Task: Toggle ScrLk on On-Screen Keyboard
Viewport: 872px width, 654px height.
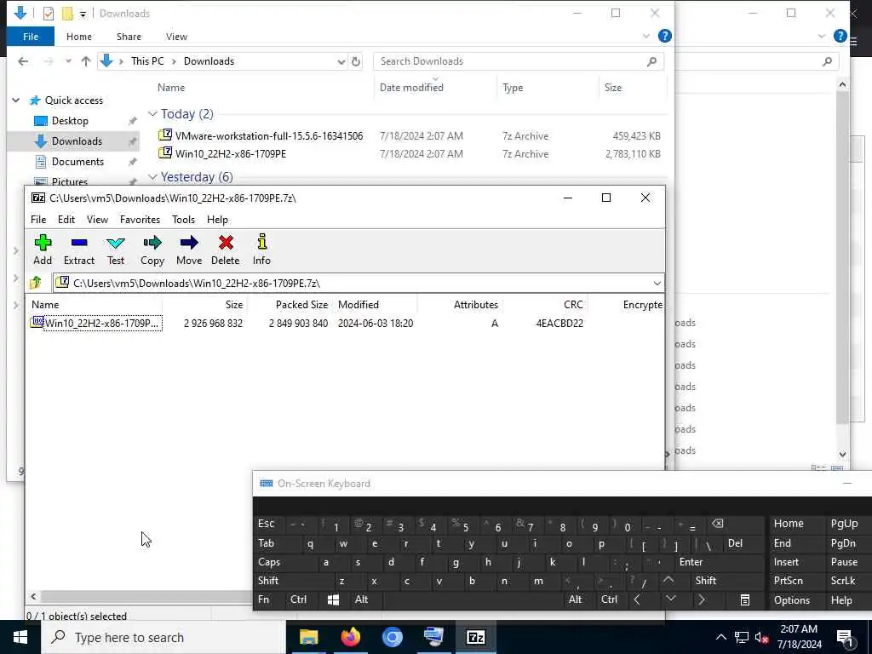Action: 843,581
